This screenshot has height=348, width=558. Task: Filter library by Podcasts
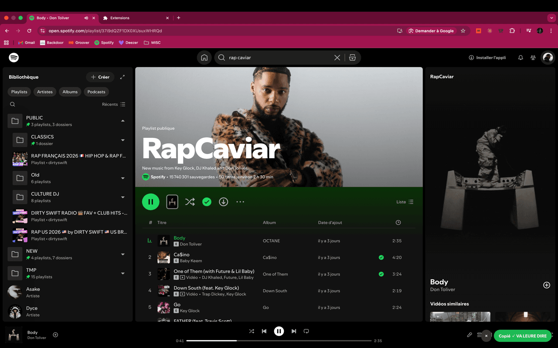tap(96, 92)
